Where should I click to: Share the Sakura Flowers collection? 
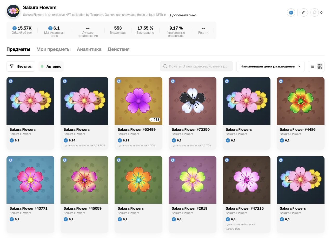click(304, 12)
